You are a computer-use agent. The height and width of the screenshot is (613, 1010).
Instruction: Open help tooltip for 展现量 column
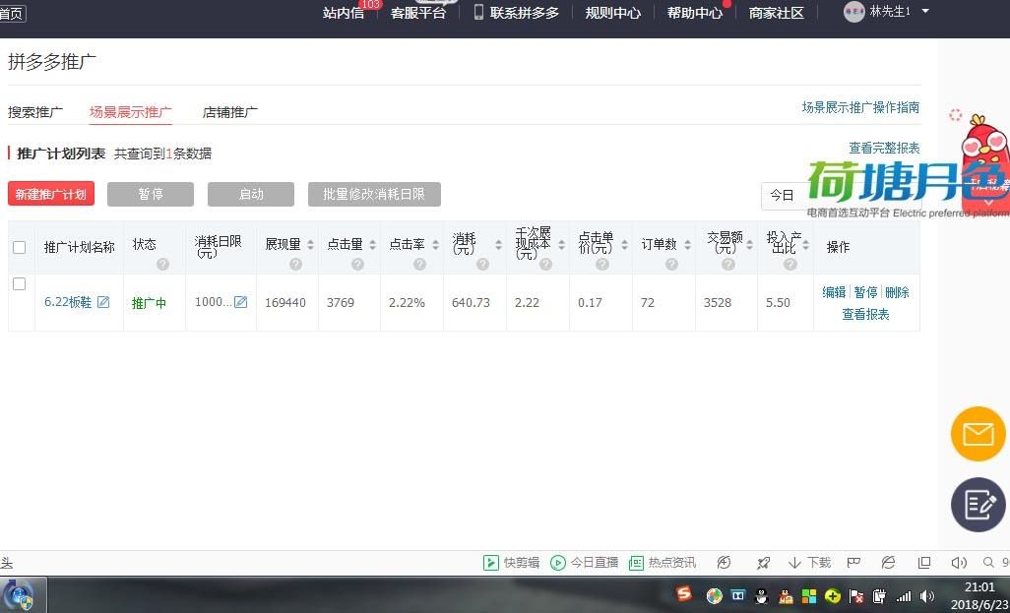tap(295, 264)
